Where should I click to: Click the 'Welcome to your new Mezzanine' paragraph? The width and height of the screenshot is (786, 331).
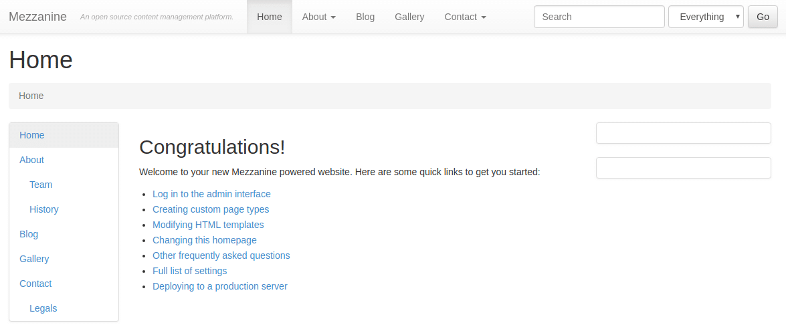click(339, 173)
